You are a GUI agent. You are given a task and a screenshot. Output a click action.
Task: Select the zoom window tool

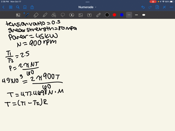coord(18,15)
